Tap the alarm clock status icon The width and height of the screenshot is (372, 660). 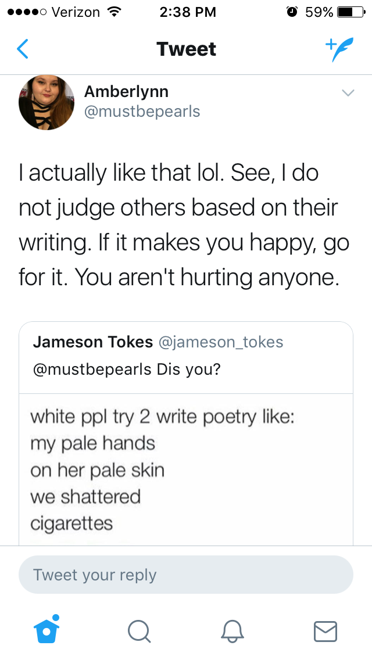coord(292,12)
